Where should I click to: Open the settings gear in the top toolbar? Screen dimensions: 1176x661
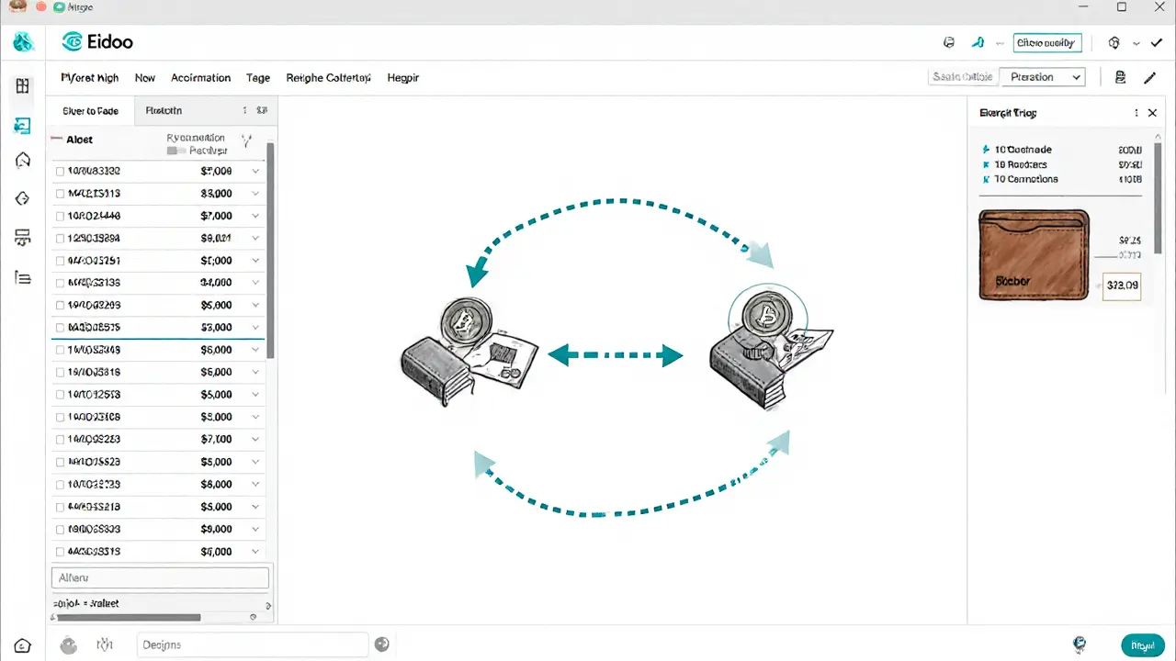[x=1114, y=42]
